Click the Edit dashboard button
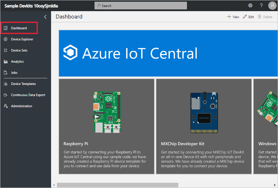278x188 pixels. pyautogui.click(x=248, y=17)
